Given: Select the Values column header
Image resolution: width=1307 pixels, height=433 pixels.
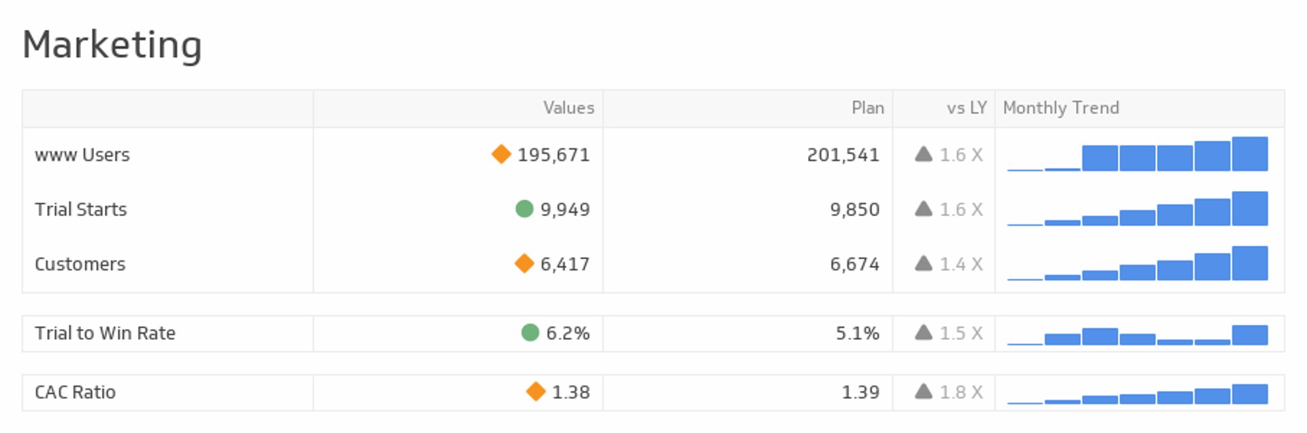Looking at the screenshot, I should pos(568,108).
